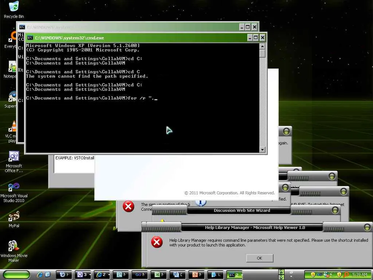Close the front cmd.exe window
The image size is (373, 280).
coord(262,38)
